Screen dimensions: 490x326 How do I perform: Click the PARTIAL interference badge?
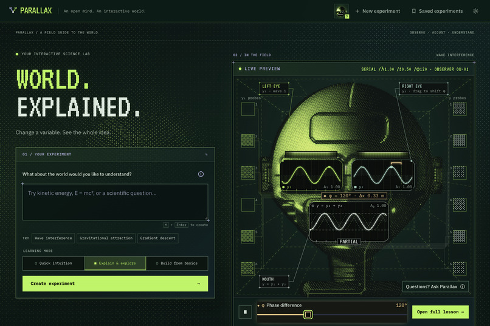(x=349, y=242)
